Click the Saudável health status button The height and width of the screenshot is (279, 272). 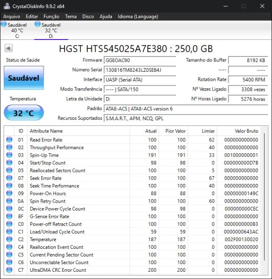[x=24, y=78]
